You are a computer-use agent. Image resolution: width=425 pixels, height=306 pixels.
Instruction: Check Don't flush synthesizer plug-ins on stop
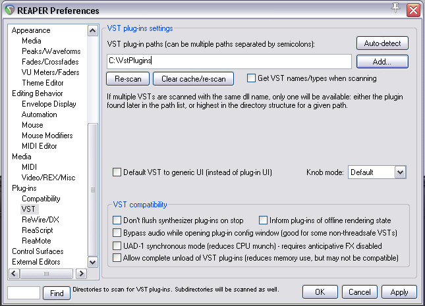point(117,220)
